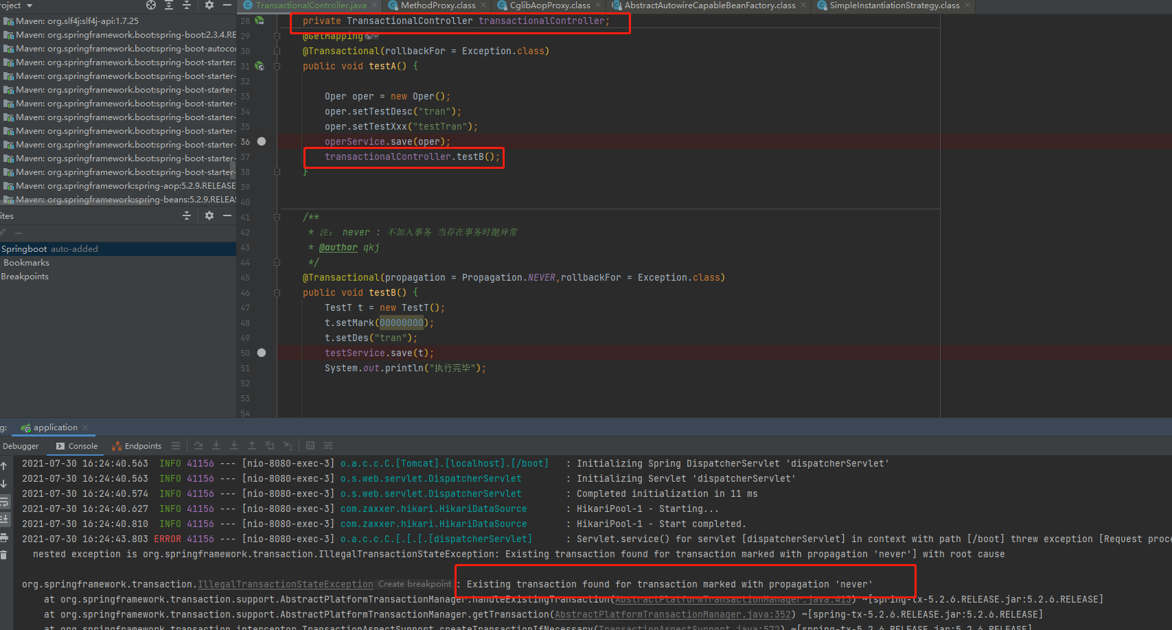The width and height of the screenshot is (1172, 630).
Task: Select Maven spring-aop:5.2.9.RELEASE library entry
Action: tap(118, 185)
